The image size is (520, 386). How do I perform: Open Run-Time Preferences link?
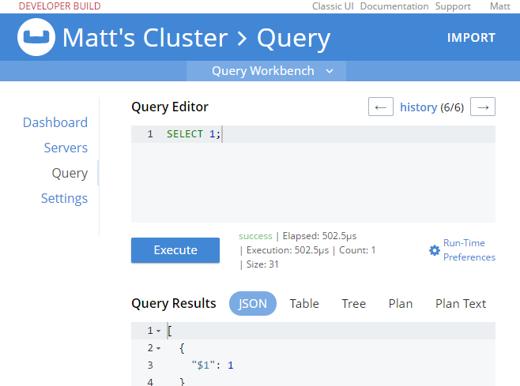(469, 250)
